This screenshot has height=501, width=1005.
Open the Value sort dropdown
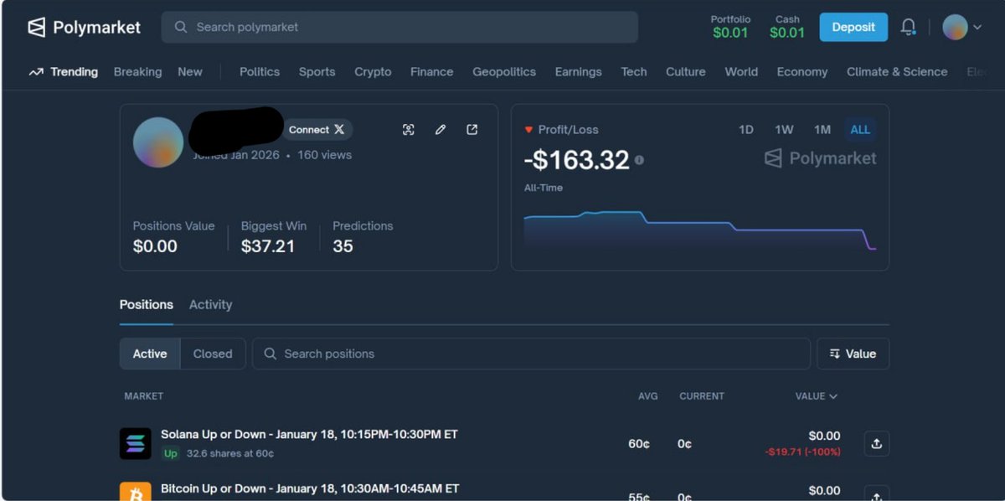click(x=853, y=354)
